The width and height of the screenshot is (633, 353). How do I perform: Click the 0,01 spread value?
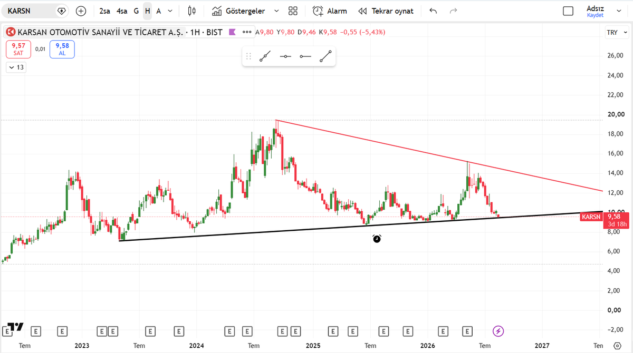coord(41,49)
